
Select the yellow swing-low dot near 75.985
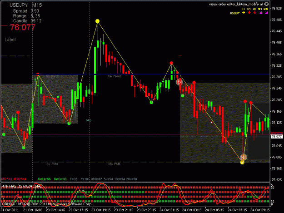242,163
